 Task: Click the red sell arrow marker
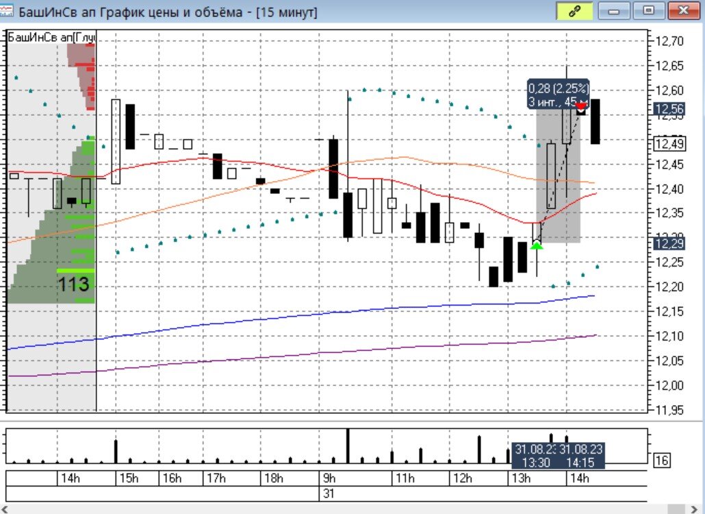coord(581,106)
